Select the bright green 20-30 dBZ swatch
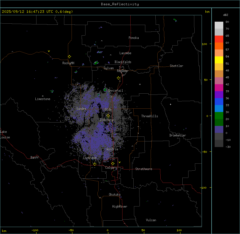Image resolution: width=240 pixels, height=234 pixels. click(x=219, y=116)
